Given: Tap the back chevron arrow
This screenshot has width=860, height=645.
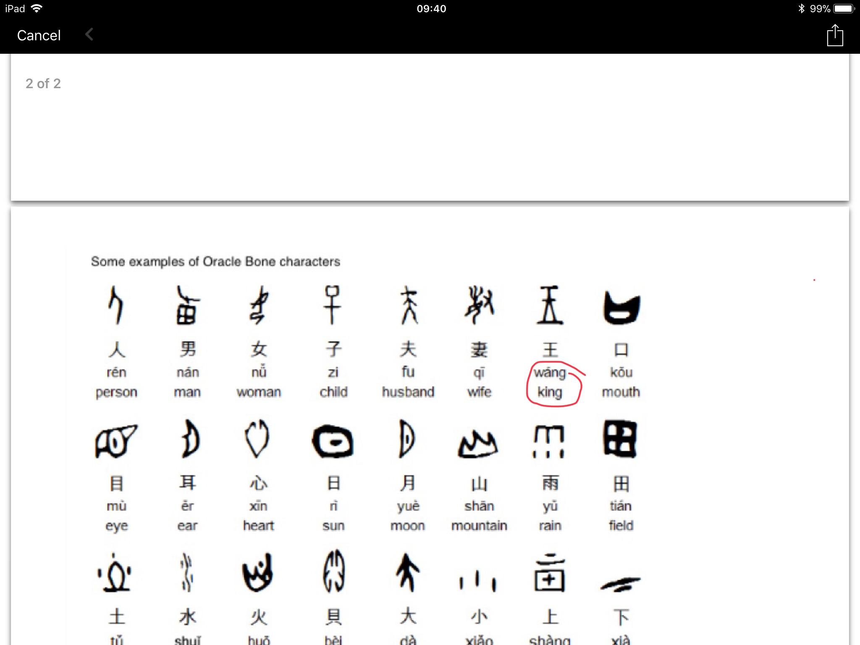Looking at the screenshot, I should click(89, 34).
